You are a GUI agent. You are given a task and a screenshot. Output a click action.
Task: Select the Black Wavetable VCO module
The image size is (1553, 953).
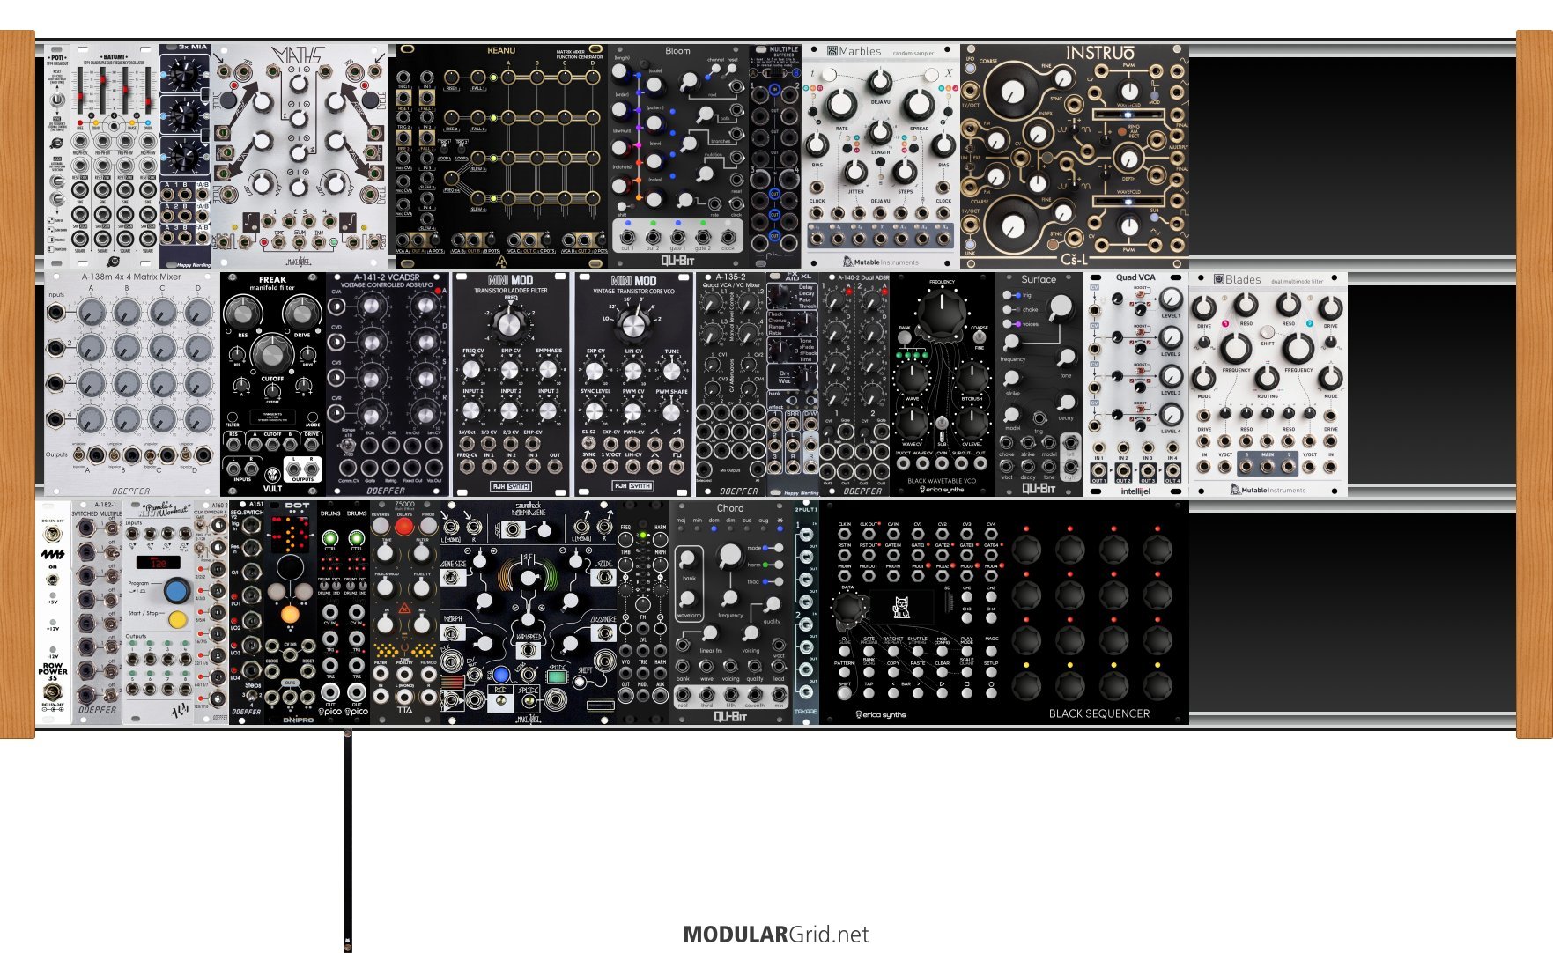(943, 384)
